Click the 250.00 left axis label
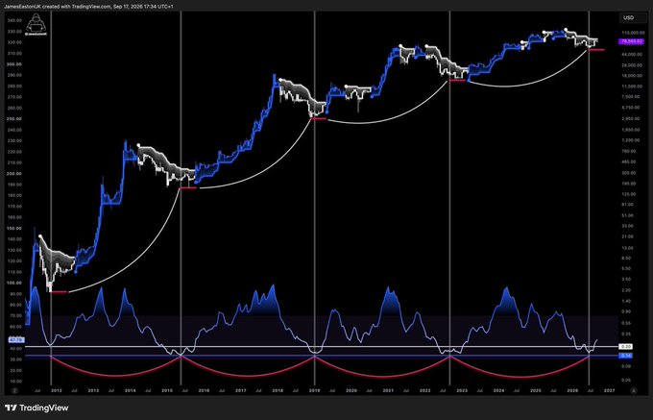This screenshot has width=653, height=420. [x=14, y=119]
